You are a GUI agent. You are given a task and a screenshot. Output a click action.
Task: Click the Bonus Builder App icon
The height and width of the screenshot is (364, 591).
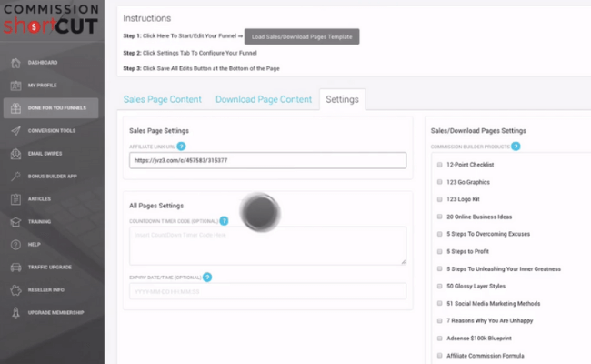point(15,177)
